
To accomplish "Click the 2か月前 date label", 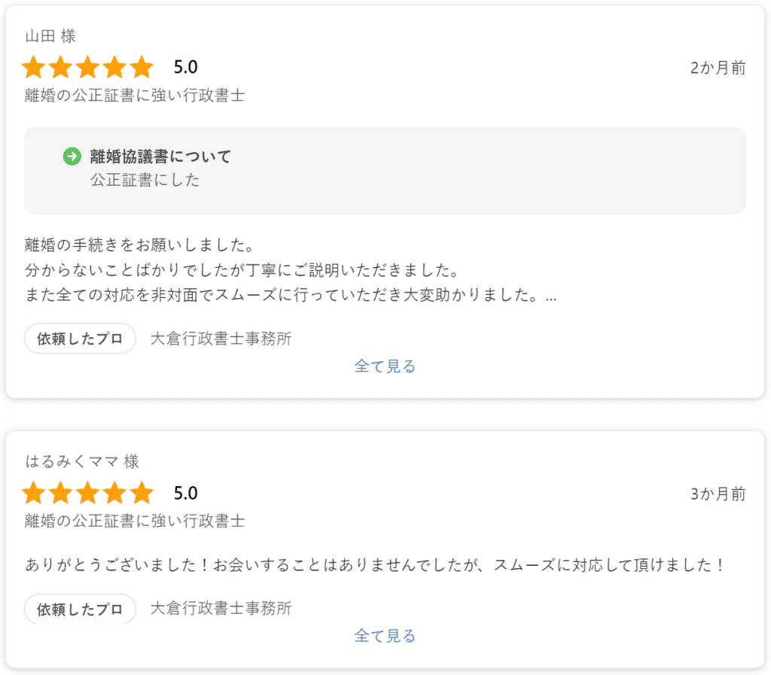I will (x=718, y=68).
